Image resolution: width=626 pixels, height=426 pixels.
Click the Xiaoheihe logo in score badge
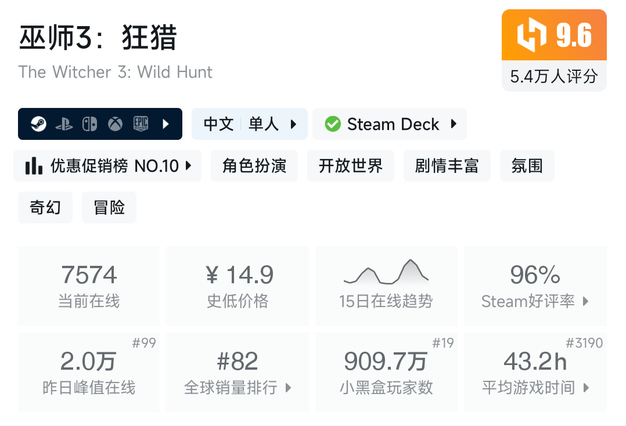(x=532, y=35)
